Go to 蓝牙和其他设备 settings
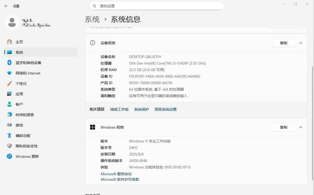The width and height of the screenshot is (314, 195). tap(41, 63)
